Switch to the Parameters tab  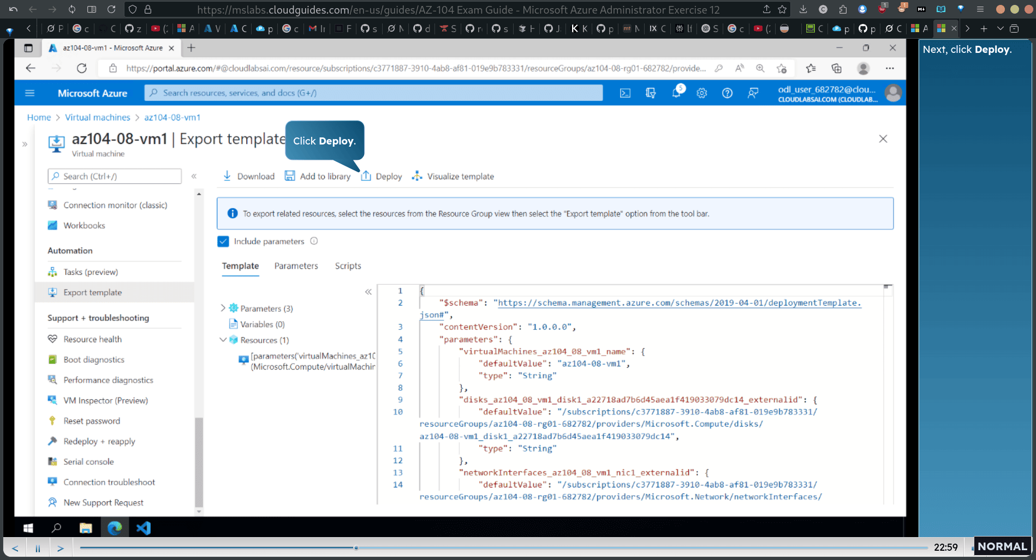296,266
